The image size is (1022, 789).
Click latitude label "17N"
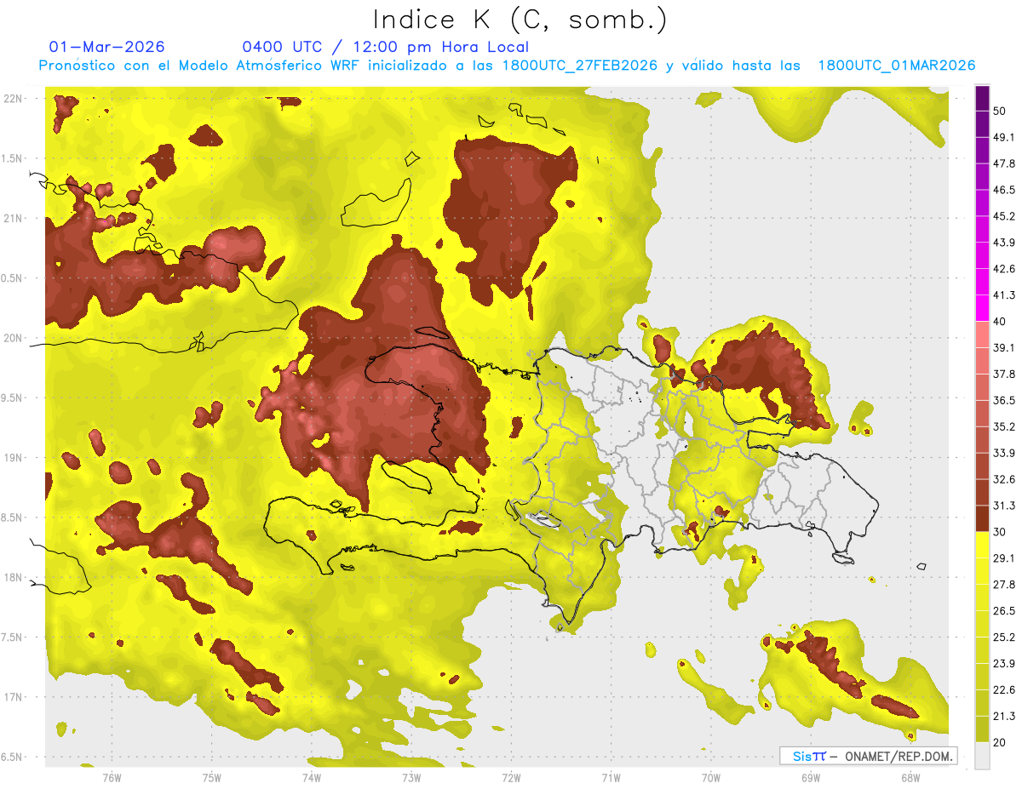point(12,698)
